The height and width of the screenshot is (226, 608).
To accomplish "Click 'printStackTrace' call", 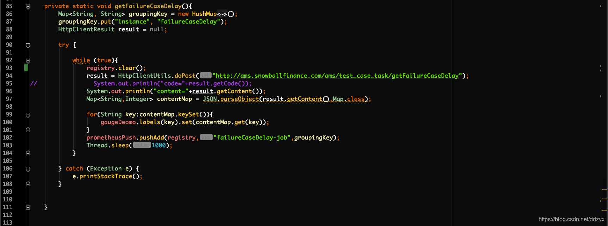I will tap(106, 176).
